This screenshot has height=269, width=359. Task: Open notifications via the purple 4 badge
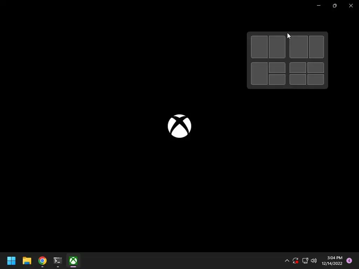(349, 261)
